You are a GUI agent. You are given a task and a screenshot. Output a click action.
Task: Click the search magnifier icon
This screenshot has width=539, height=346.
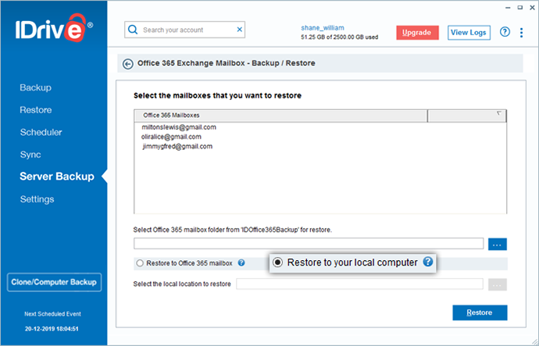point(133,30)
